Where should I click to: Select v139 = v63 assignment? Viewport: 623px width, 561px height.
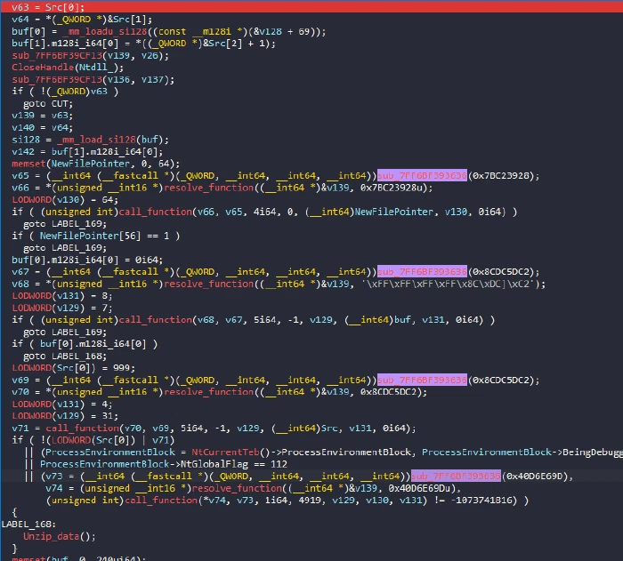42,116
